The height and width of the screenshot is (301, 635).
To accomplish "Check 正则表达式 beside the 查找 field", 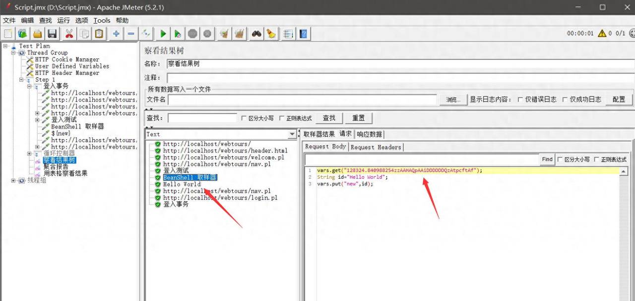I will coord(282,118).
